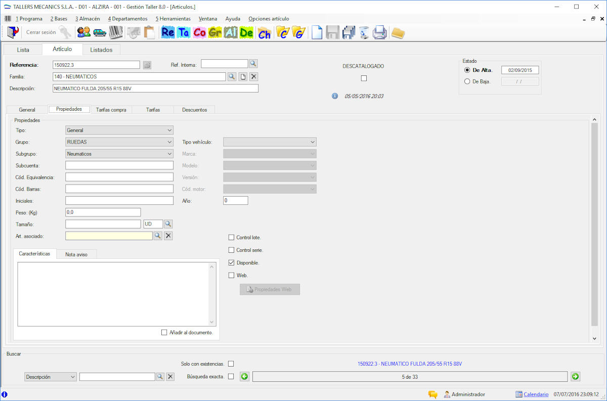Image resolution: width=607 pixels, height=401 pixels.
Task: Click the clipboard toolbar icon
Action: [149, 32]
